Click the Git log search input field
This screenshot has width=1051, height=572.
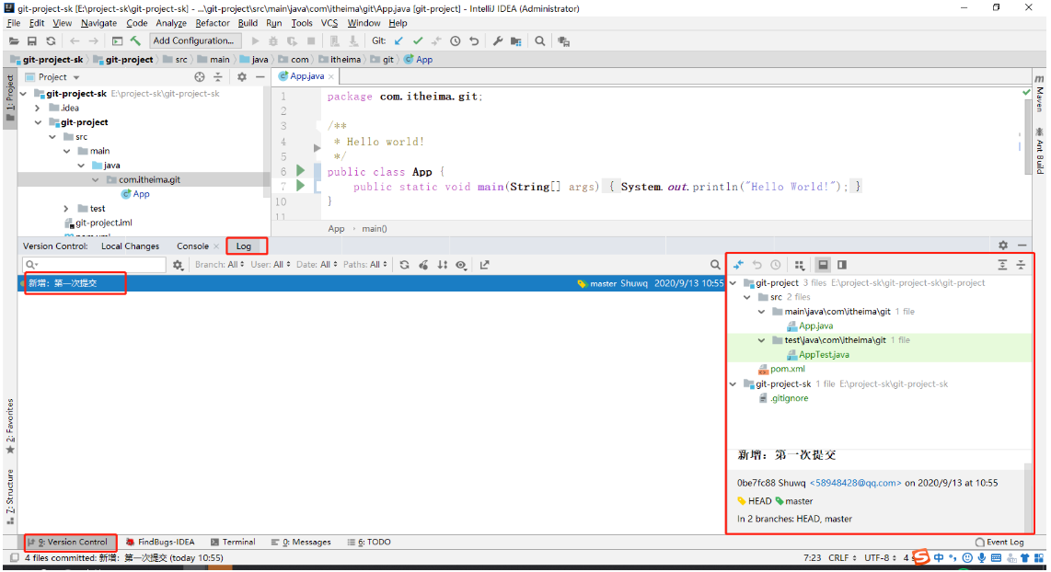coord(94,265)
